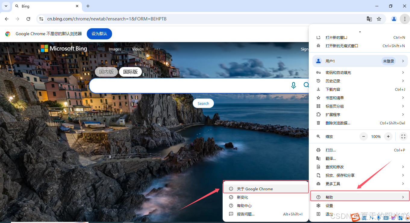Expand 投放、保存和分享 submenu
This screenshot has height=223, width=410.
tap(359, 175)
